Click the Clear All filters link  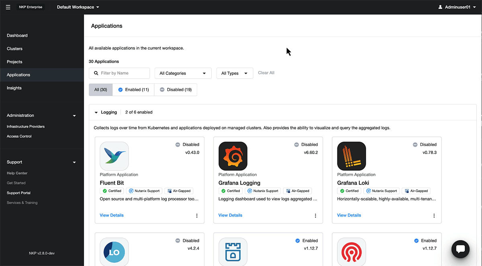click(x=266, y=73)
